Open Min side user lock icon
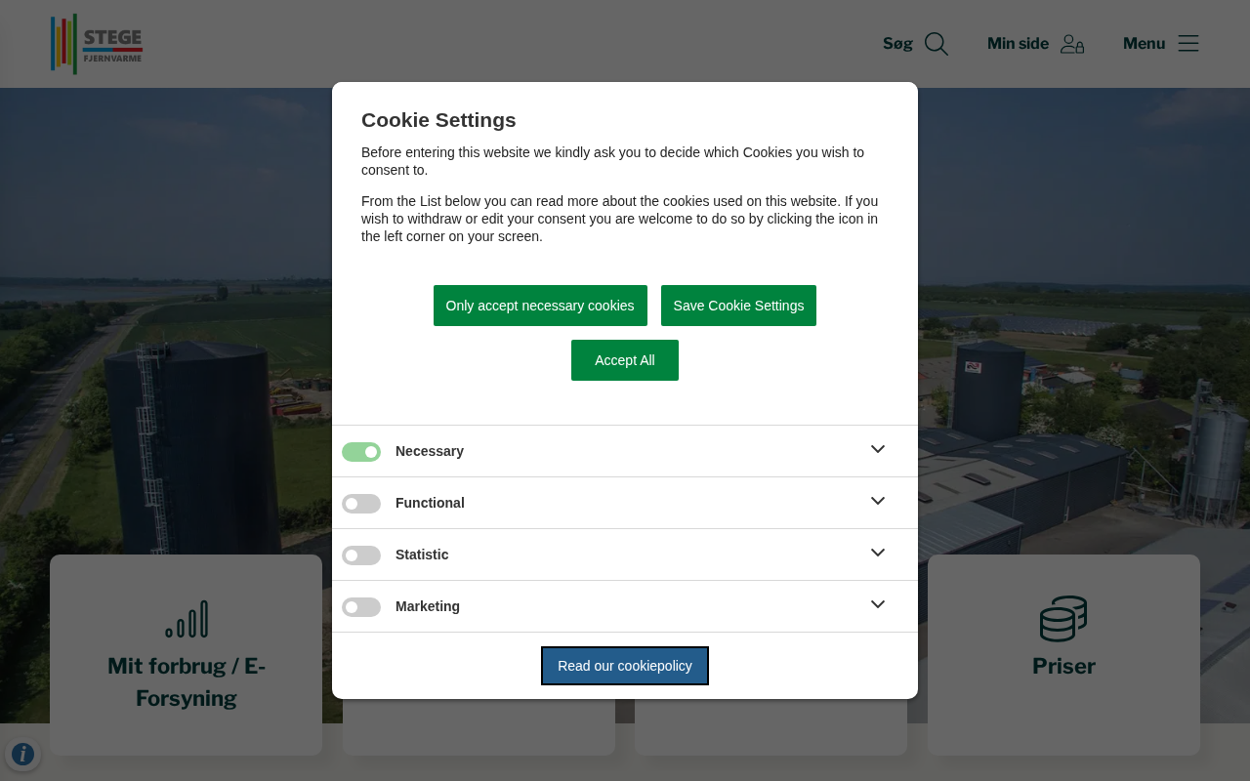The width and height of the screenshot is (1250, 781). coord(1072,44)
